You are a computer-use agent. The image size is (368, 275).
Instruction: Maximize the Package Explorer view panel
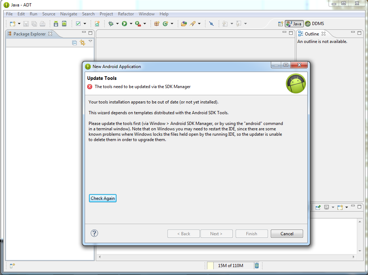click(x=90, y=33)
